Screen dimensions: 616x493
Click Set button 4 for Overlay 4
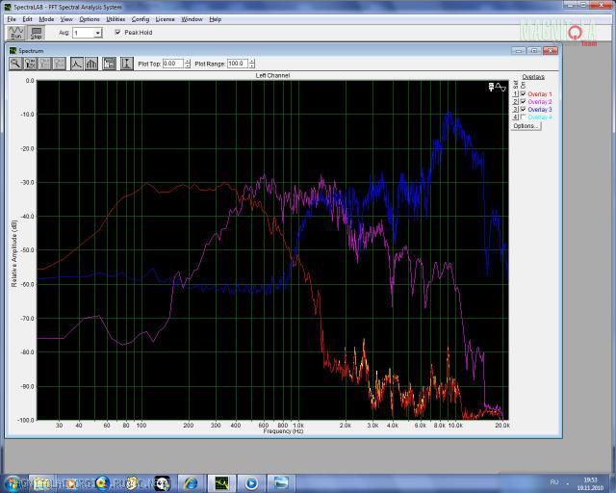[516, 117]
